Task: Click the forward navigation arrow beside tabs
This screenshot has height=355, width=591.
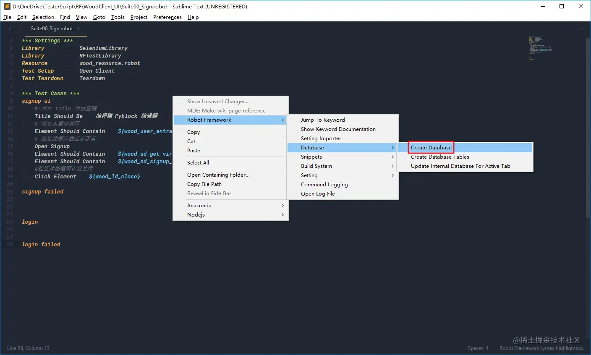Action: 19,29
